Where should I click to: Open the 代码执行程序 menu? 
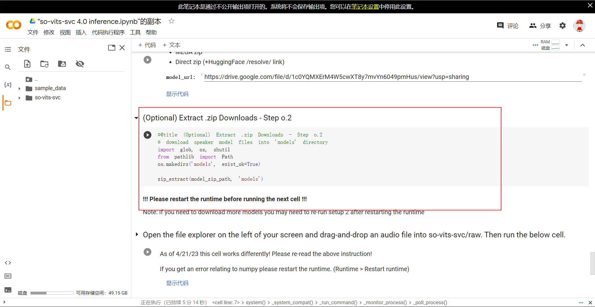tap(108, 32)
